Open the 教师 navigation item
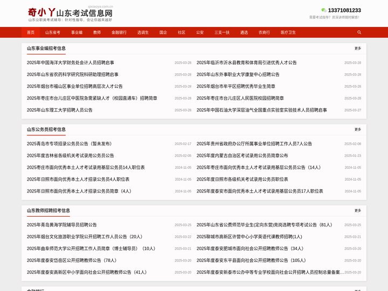The height and width of the screenshot is (291, 388). point(97,32)
